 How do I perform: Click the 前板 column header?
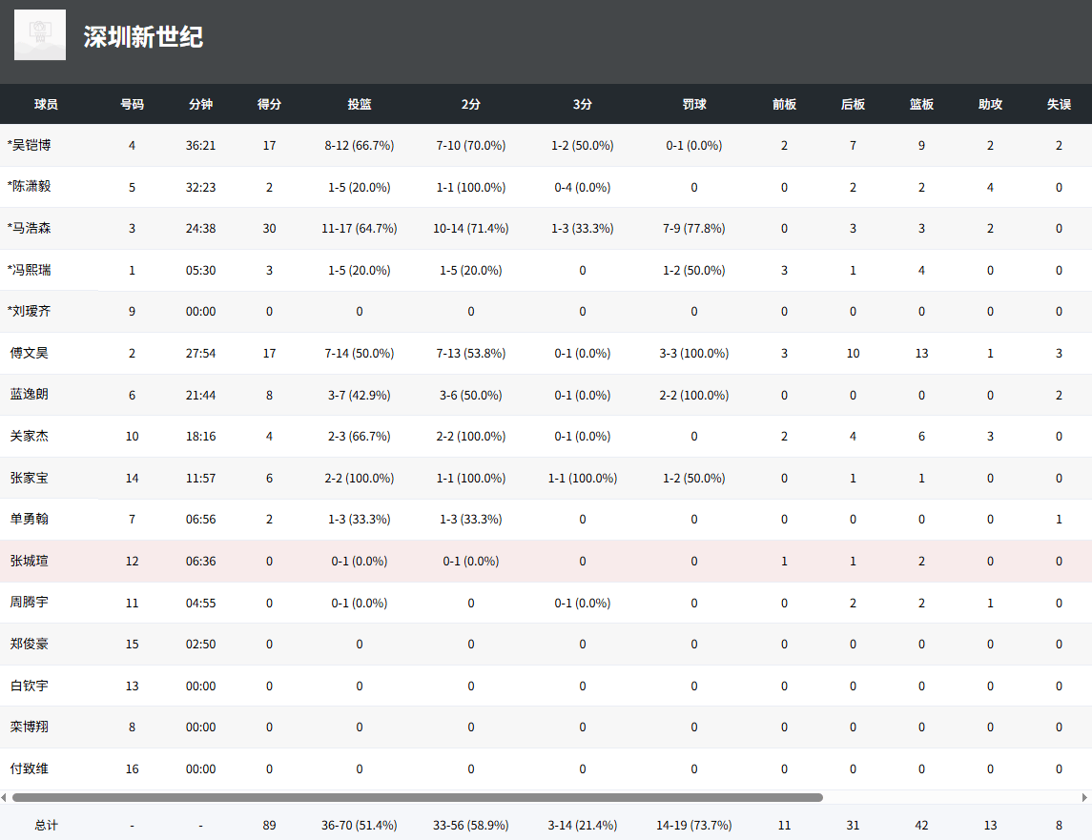click(784, 105)
